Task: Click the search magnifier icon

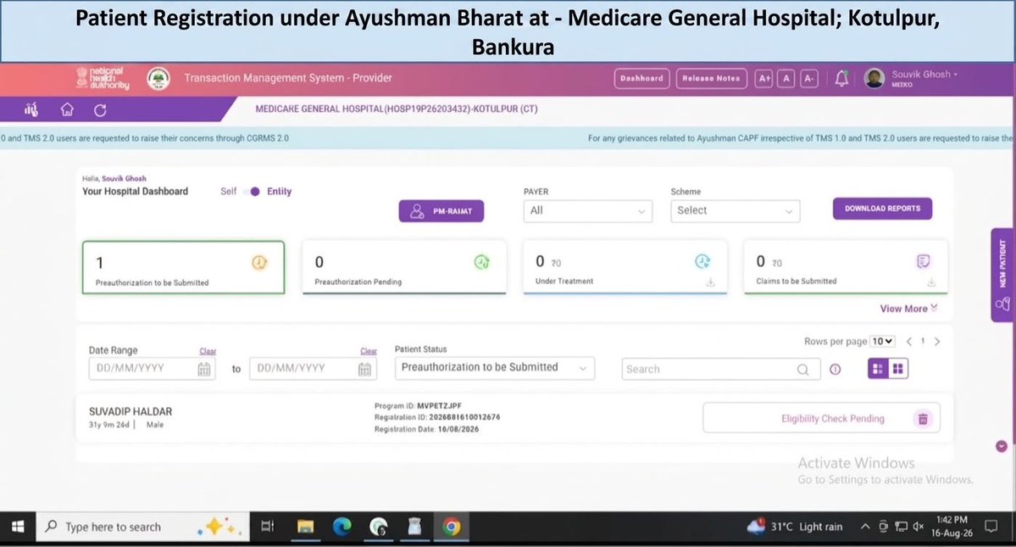Action: [x=802, y=370]
